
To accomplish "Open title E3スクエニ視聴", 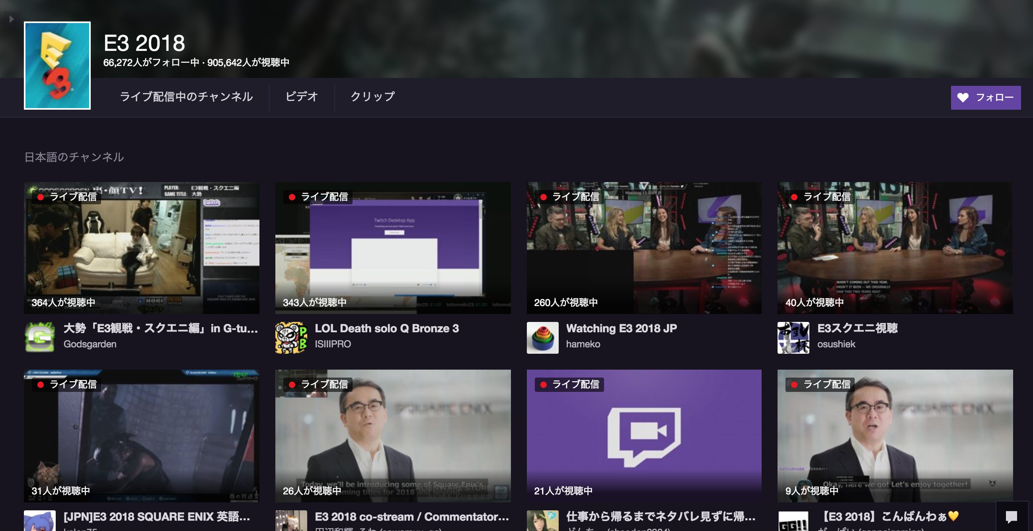I will (x=858, y=328).
